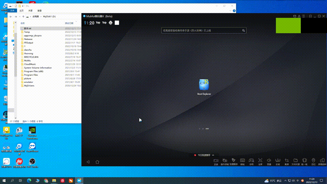The image size is (327, 184).
Task: Tap the Android back triangle in MuMu
Action: pos(88,162)
